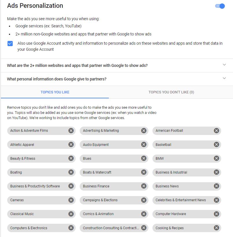This screenshot has height=237, width=233.
Task: Expand the partner websites and apps question
Action: (224, 65)
